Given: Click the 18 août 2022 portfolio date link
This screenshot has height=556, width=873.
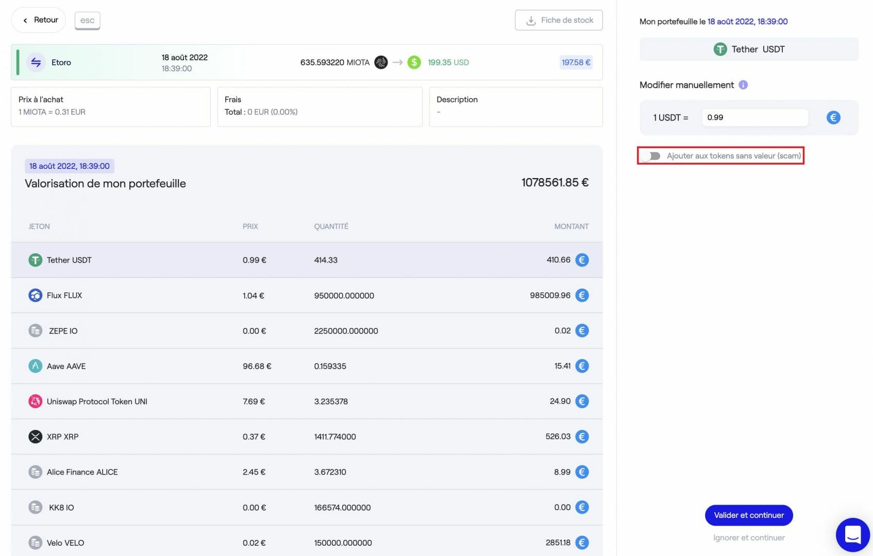Looking at the screenshot, I should (747, 22).
